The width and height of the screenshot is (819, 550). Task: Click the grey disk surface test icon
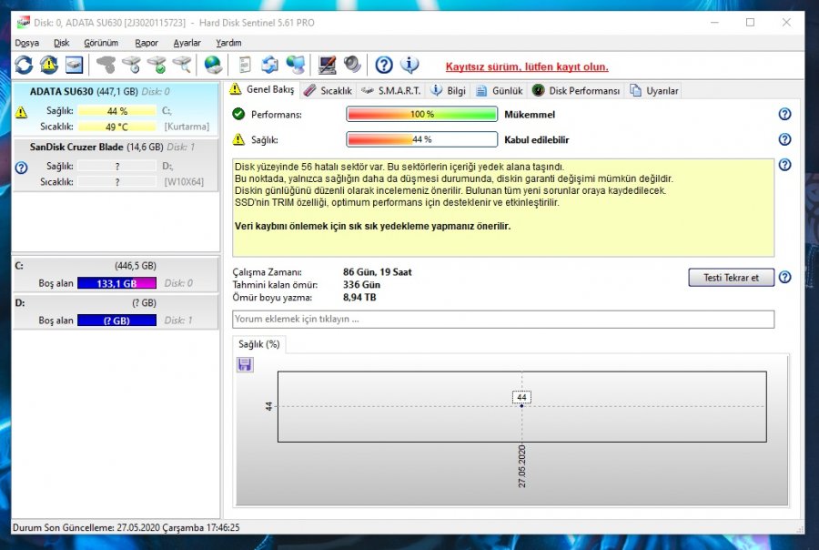pos(106,65)
